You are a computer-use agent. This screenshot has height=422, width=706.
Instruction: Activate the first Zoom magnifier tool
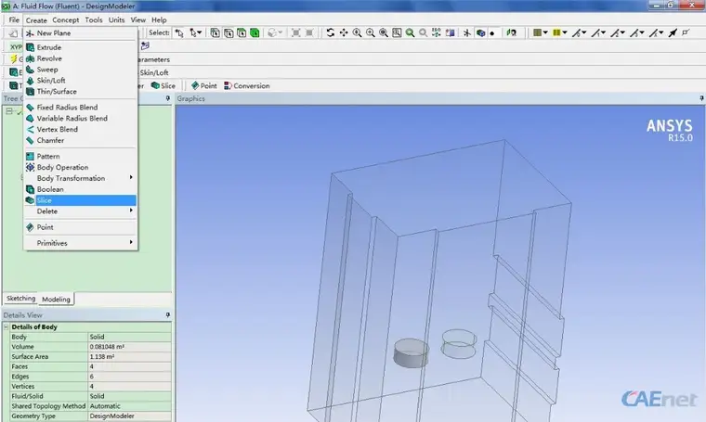click(x=357, y=32)
